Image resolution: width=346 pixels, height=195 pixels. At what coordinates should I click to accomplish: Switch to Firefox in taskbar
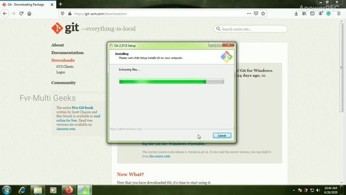click(69, 190)
